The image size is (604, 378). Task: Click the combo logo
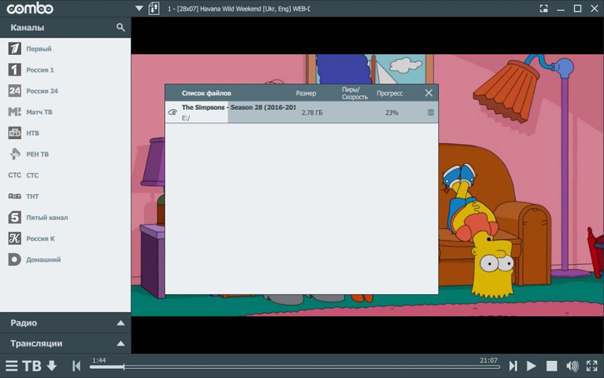[x=30, y=8]
